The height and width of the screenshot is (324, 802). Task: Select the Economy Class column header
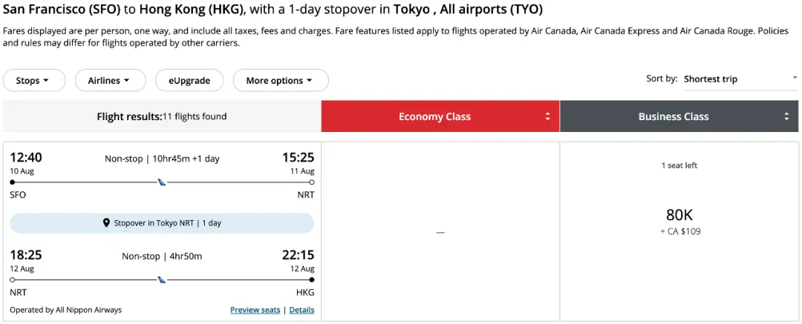coord(434,116)
